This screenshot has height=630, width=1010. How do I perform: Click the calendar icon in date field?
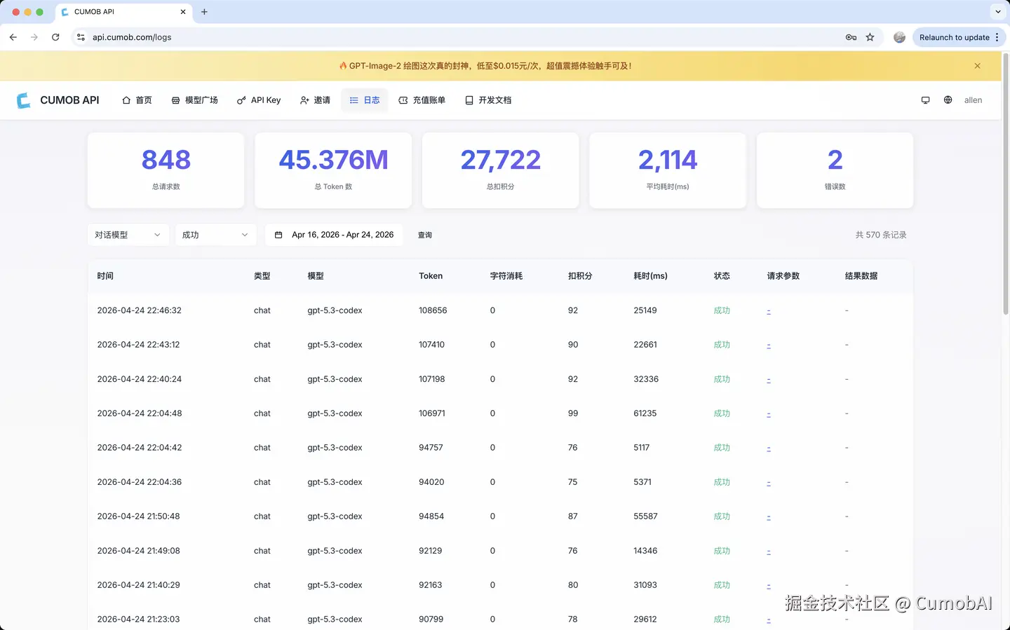pyautogui.click(x=278, y=235)
